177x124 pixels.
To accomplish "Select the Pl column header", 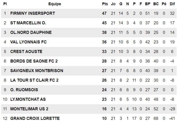I will (x=5, y=4).
